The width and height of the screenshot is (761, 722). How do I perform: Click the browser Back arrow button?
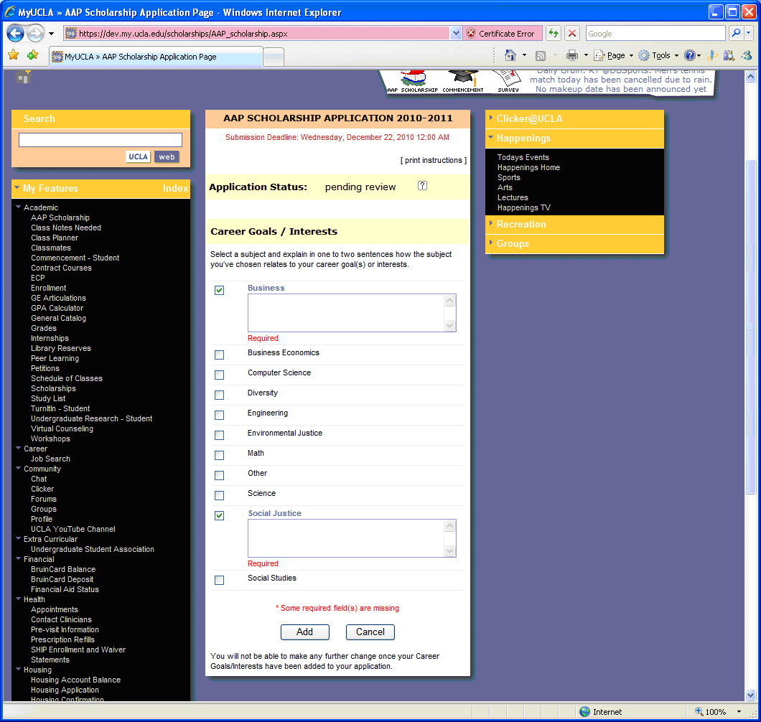(16, 33)
